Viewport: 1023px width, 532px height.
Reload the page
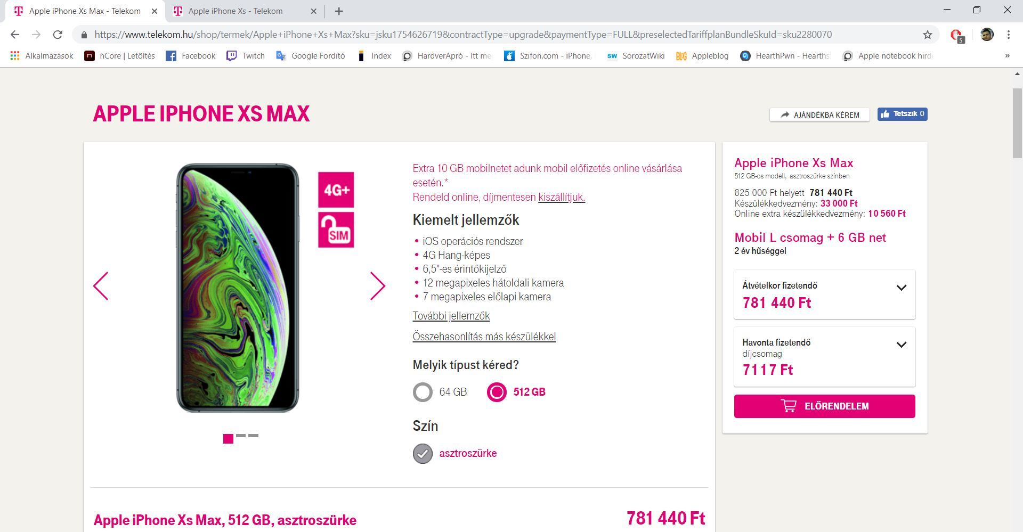(58, 35)
